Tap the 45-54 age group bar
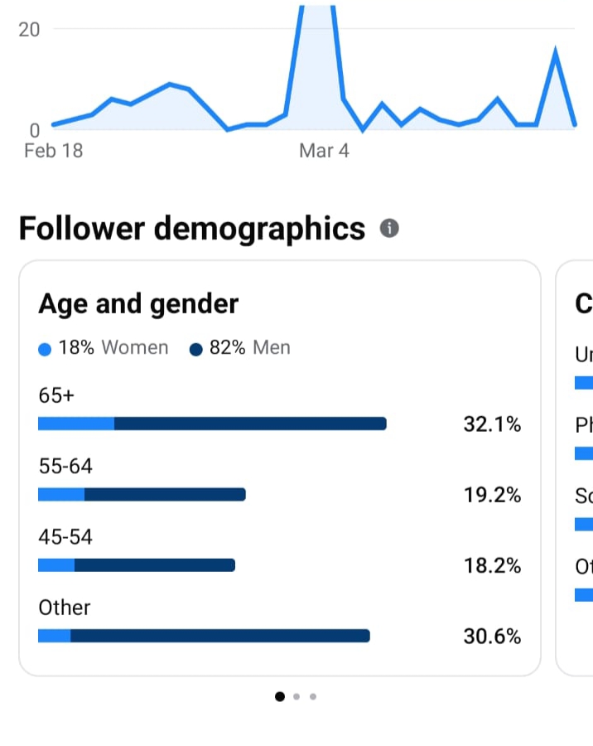 [x=137, y=565]
